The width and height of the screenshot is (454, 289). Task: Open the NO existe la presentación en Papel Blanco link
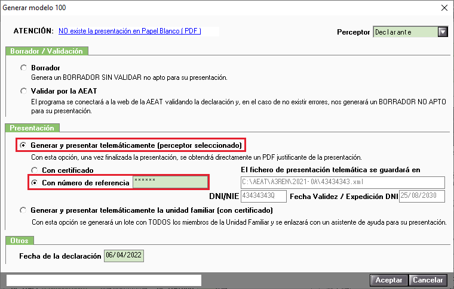point(130,31)
